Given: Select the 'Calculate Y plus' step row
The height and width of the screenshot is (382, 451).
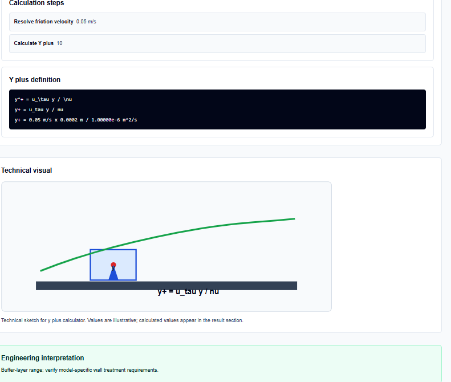Looking at the screenshot, I should (x=217, y=43).
